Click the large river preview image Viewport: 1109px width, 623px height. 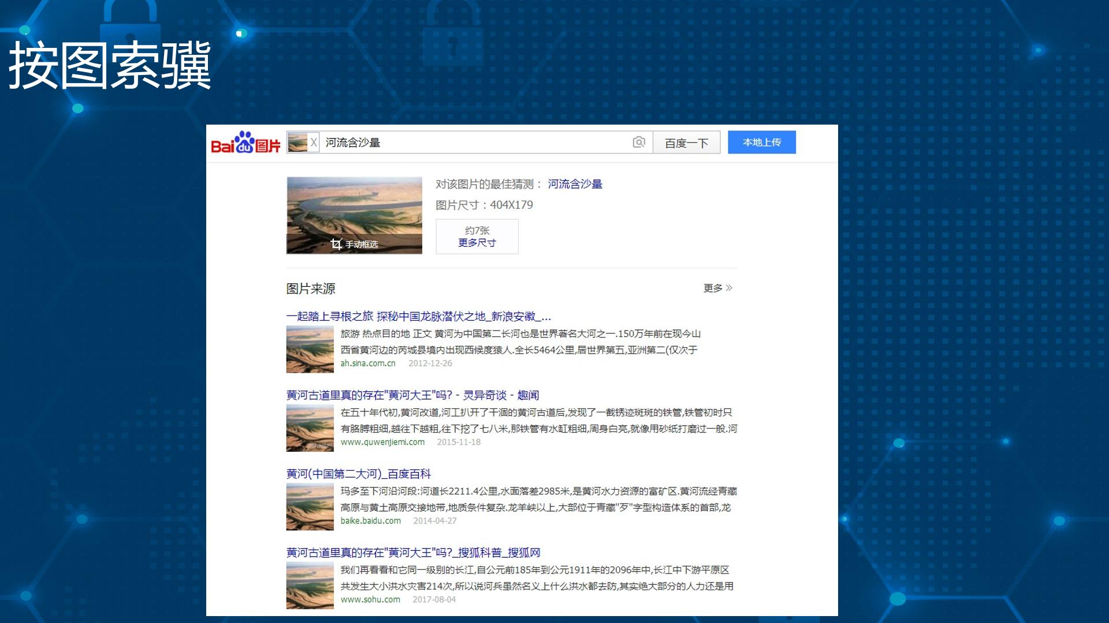[354, 215]
